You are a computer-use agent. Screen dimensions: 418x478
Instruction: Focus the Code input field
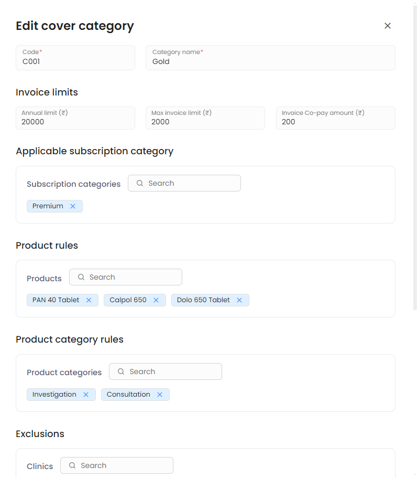click(75, 61)
